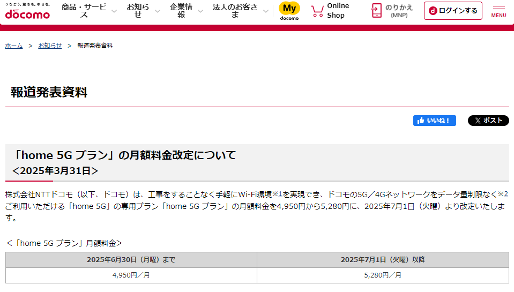Click the 2025年6月30日（月曜）まで table header
This screenshot has height=292, width=514.
point(131,260)
